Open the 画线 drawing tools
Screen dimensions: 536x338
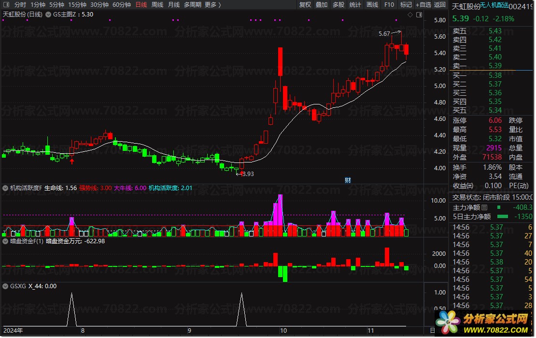[x=372, y=5]
